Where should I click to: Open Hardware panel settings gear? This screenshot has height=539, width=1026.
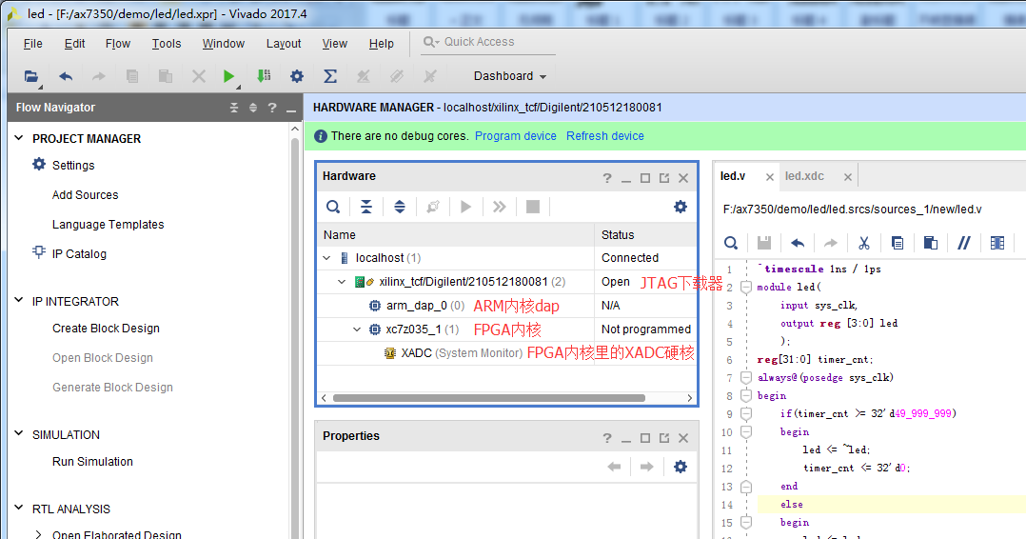[x=681, y=207]
